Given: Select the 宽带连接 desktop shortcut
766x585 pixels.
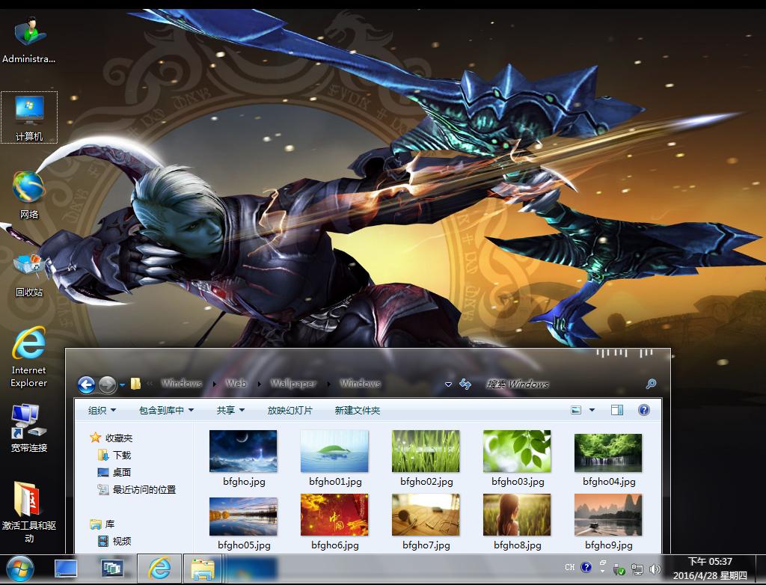Looking at the screenshot, I should 29,428.
